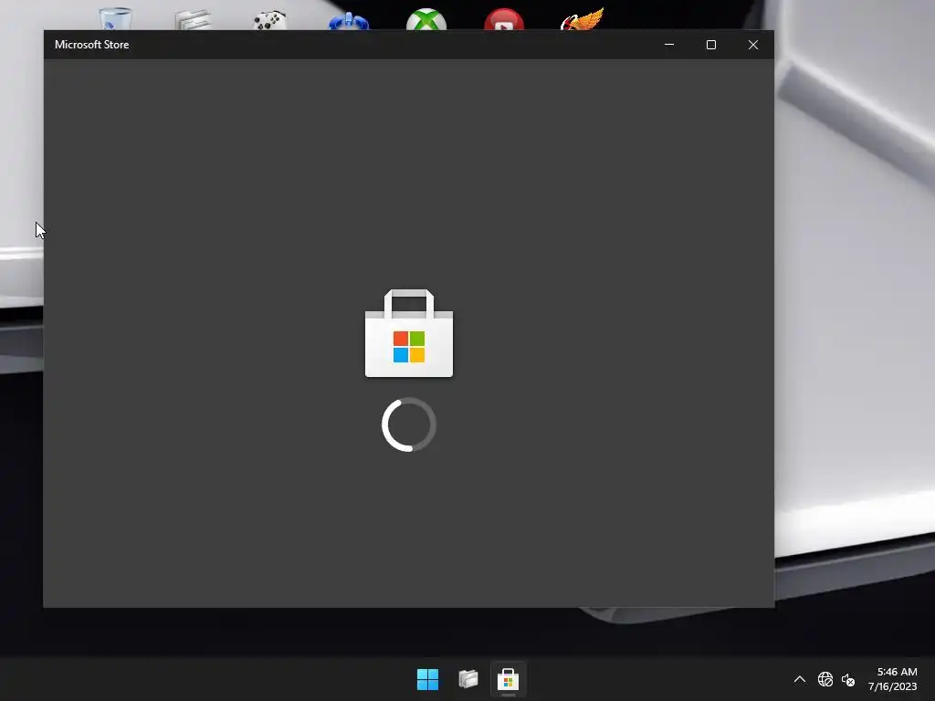
Task: Open clock showing 5:46 AM 7/16/2023
Action: point(893,679)
